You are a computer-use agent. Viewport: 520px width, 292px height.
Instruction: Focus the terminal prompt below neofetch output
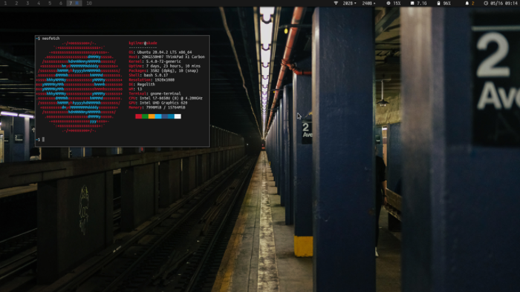tap(122, 139)
